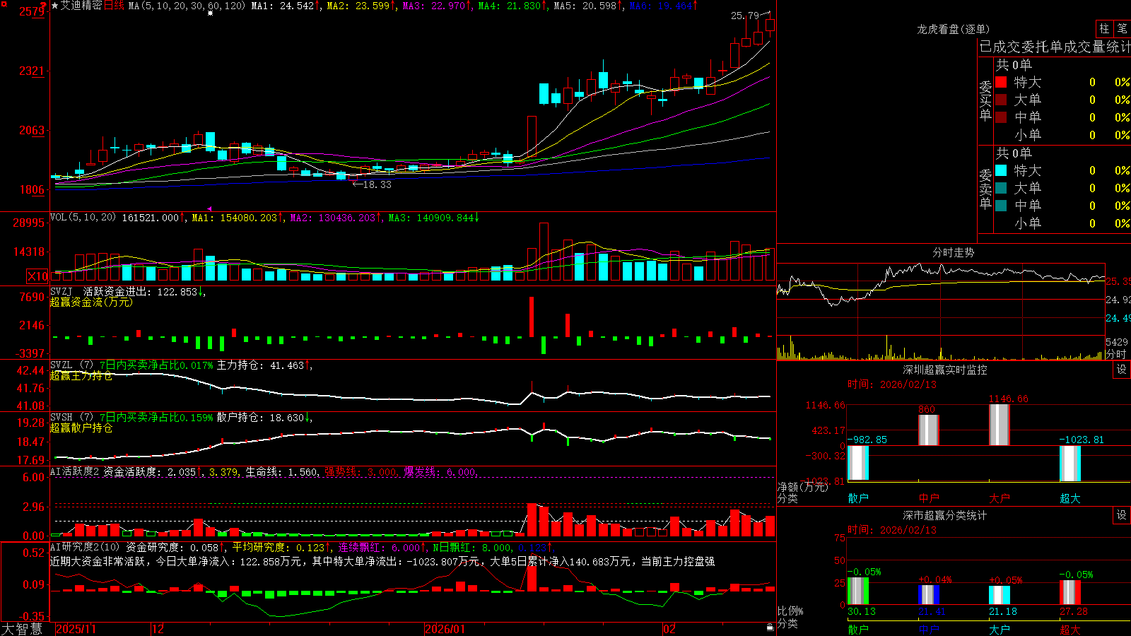Click the star icon before 艾迪精密
The width and height of the screenshot is (1131, 636).
[x=55, y=6]
